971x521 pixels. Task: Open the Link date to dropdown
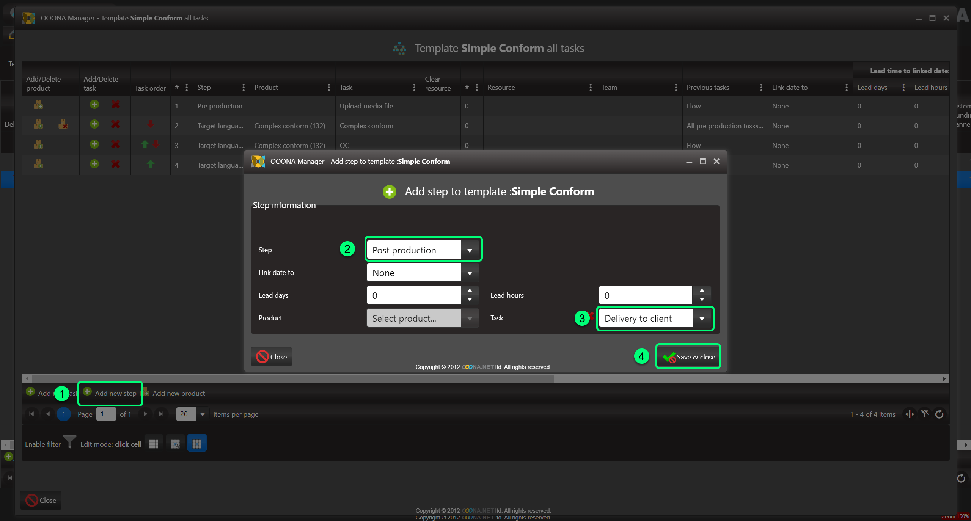[470, 273]
